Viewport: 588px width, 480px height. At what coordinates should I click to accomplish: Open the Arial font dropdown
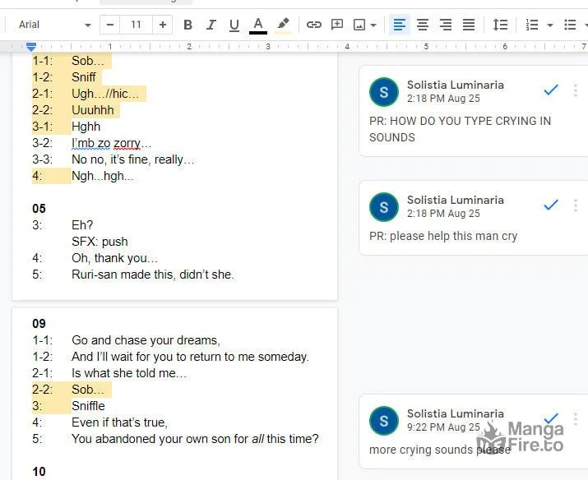[55, 25]
